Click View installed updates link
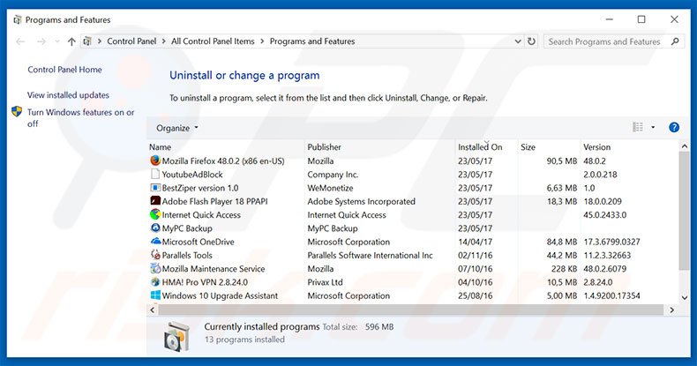Image resolution: width=697 pixels, height=366 pixels. [68, 95]
